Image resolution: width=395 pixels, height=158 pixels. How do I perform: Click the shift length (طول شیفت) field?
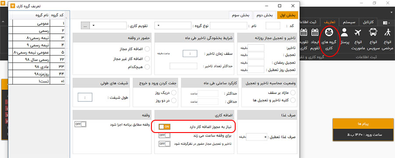point(85,97)
